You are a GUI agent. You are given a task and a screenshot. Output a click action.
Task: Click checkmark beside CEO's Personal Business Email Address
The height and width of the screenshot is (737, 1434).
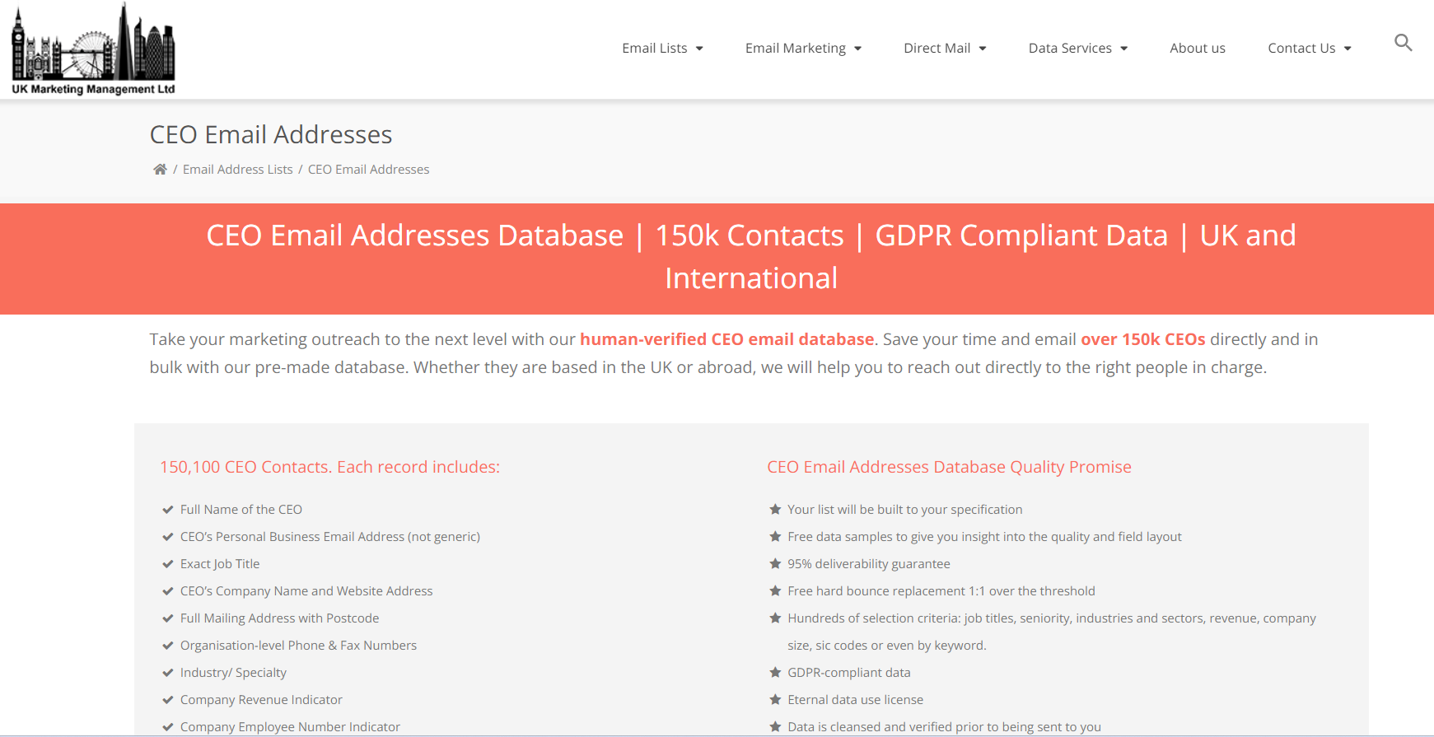pyautogui.click(x=168, y=537)
